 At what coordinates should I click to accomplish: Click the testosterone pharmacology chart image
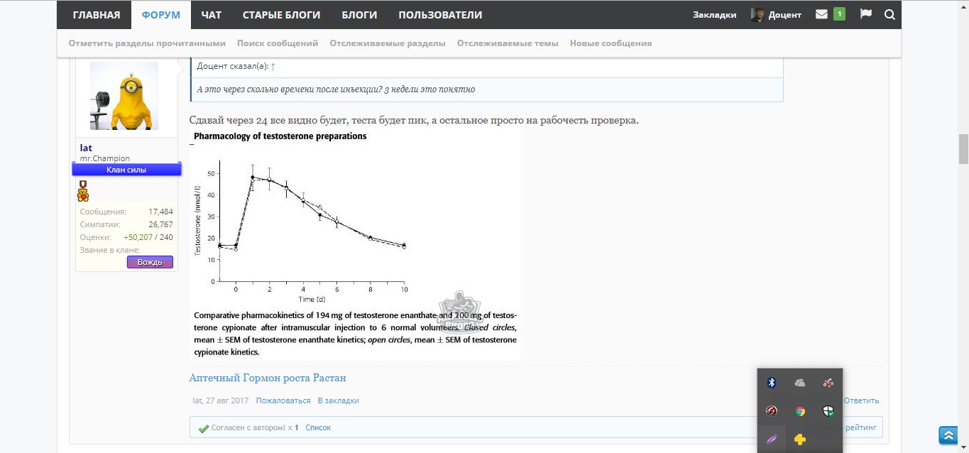tap(355, 244)
